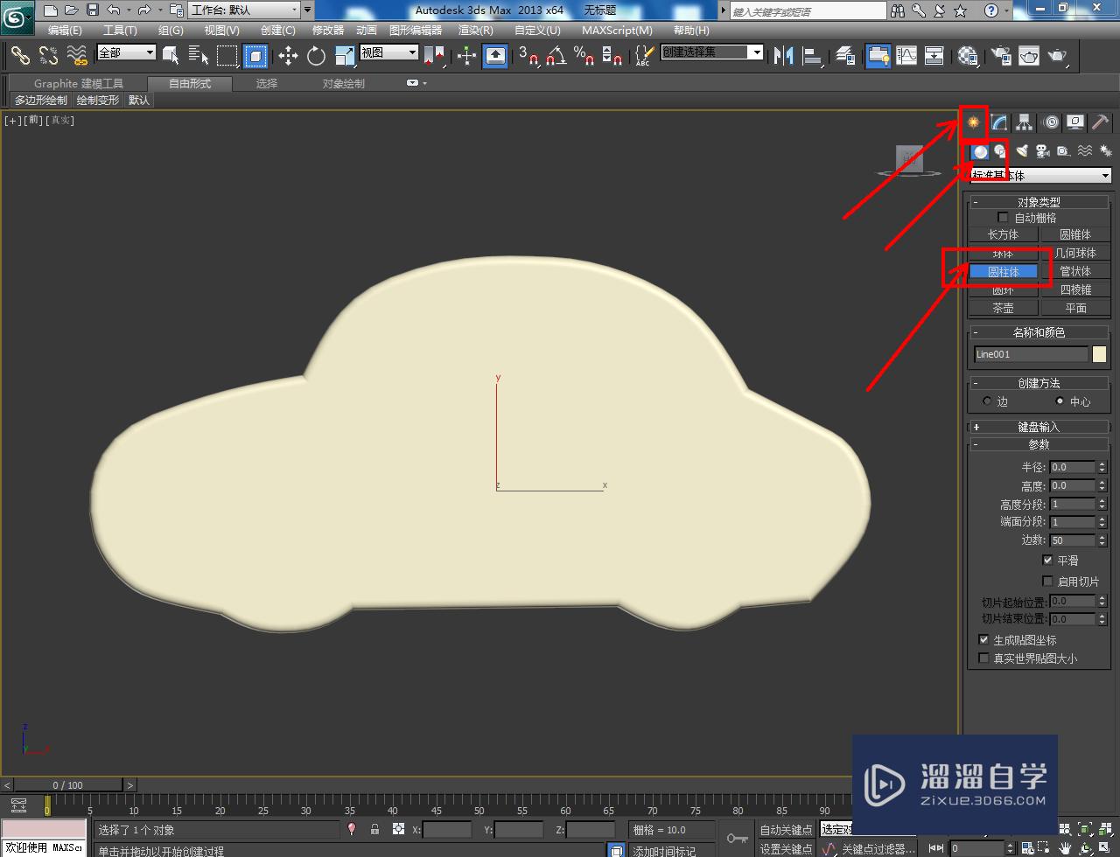Viewport: 1120px width, 857px height.
Task: Activate the Select and Rotate tool
Action: point(316,56)
